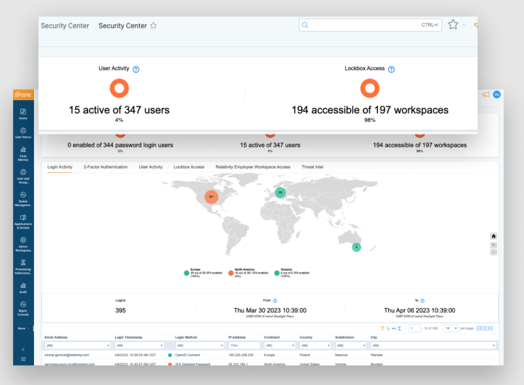Open the Country filter dropdown
The width and height of the screenshot is (524, 385).
tap(316, 346)
